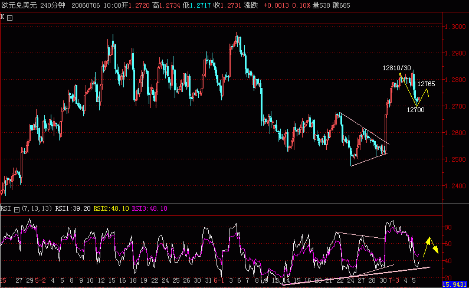The height and width of the screenshot is (288, 469).
Task: Click the 1.2600 price axis label
Action: point(455,133)
